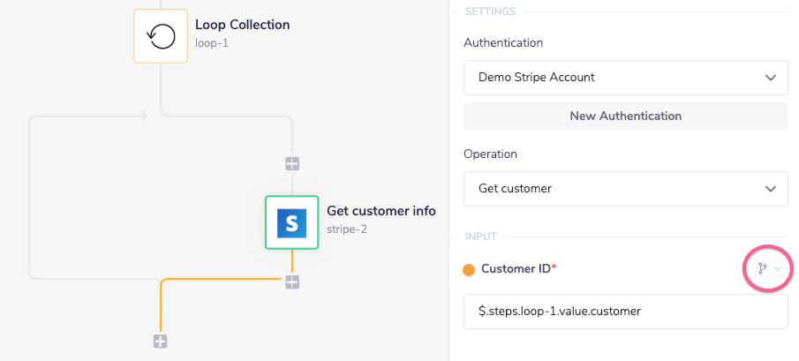Open the Demo Stripe Account dropdown
Screen dimensions: 799x361
coord(625,78)
